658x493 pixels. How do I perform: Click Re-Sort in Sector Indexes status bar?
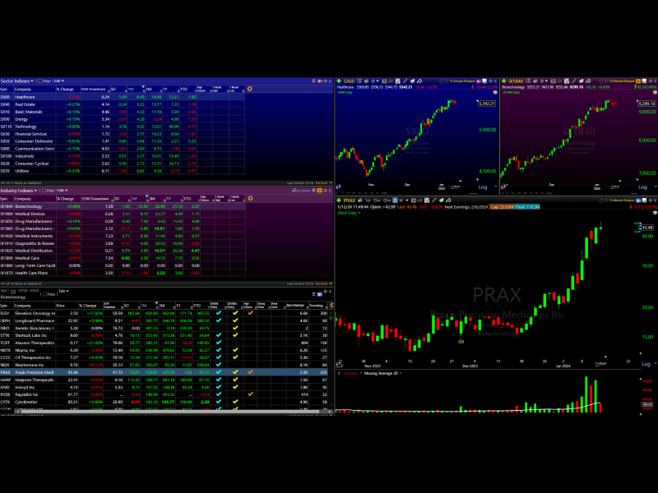(x=322, y=182)
